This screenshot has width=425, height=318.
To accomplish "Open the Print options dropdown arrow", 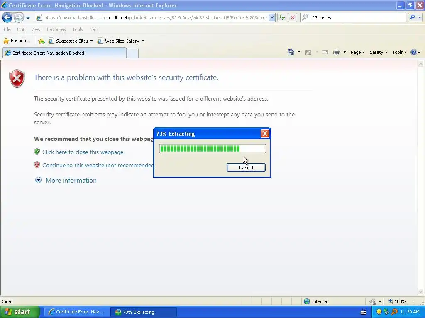I will (344, 52).
